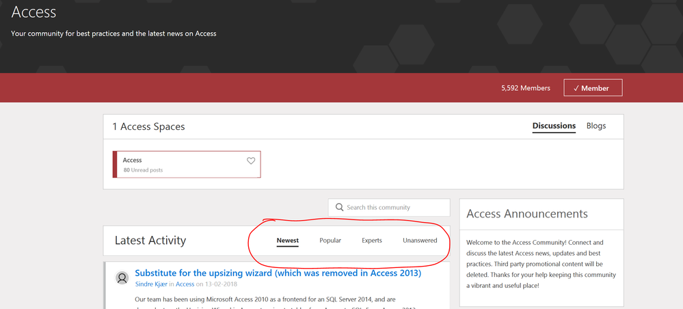Image resolution: width=683 pixels, height=309 pixels.
Task: Click the search magnifier icon
Action: [x=340, y=207]
